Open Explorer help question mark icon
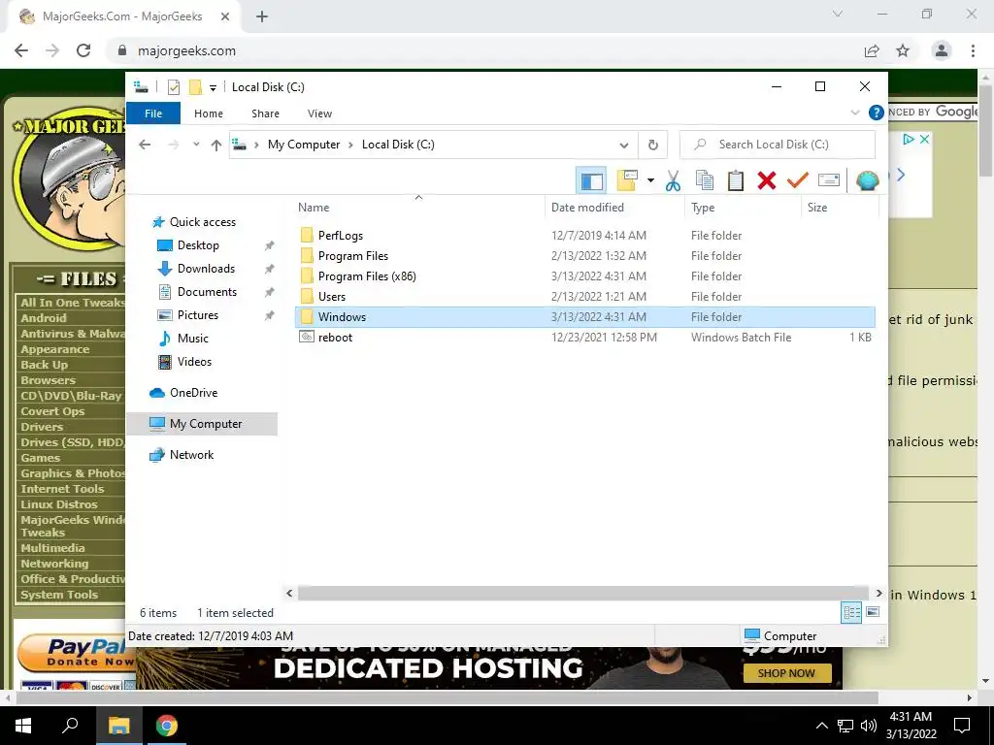994x745 pixels. click(877, 113)
